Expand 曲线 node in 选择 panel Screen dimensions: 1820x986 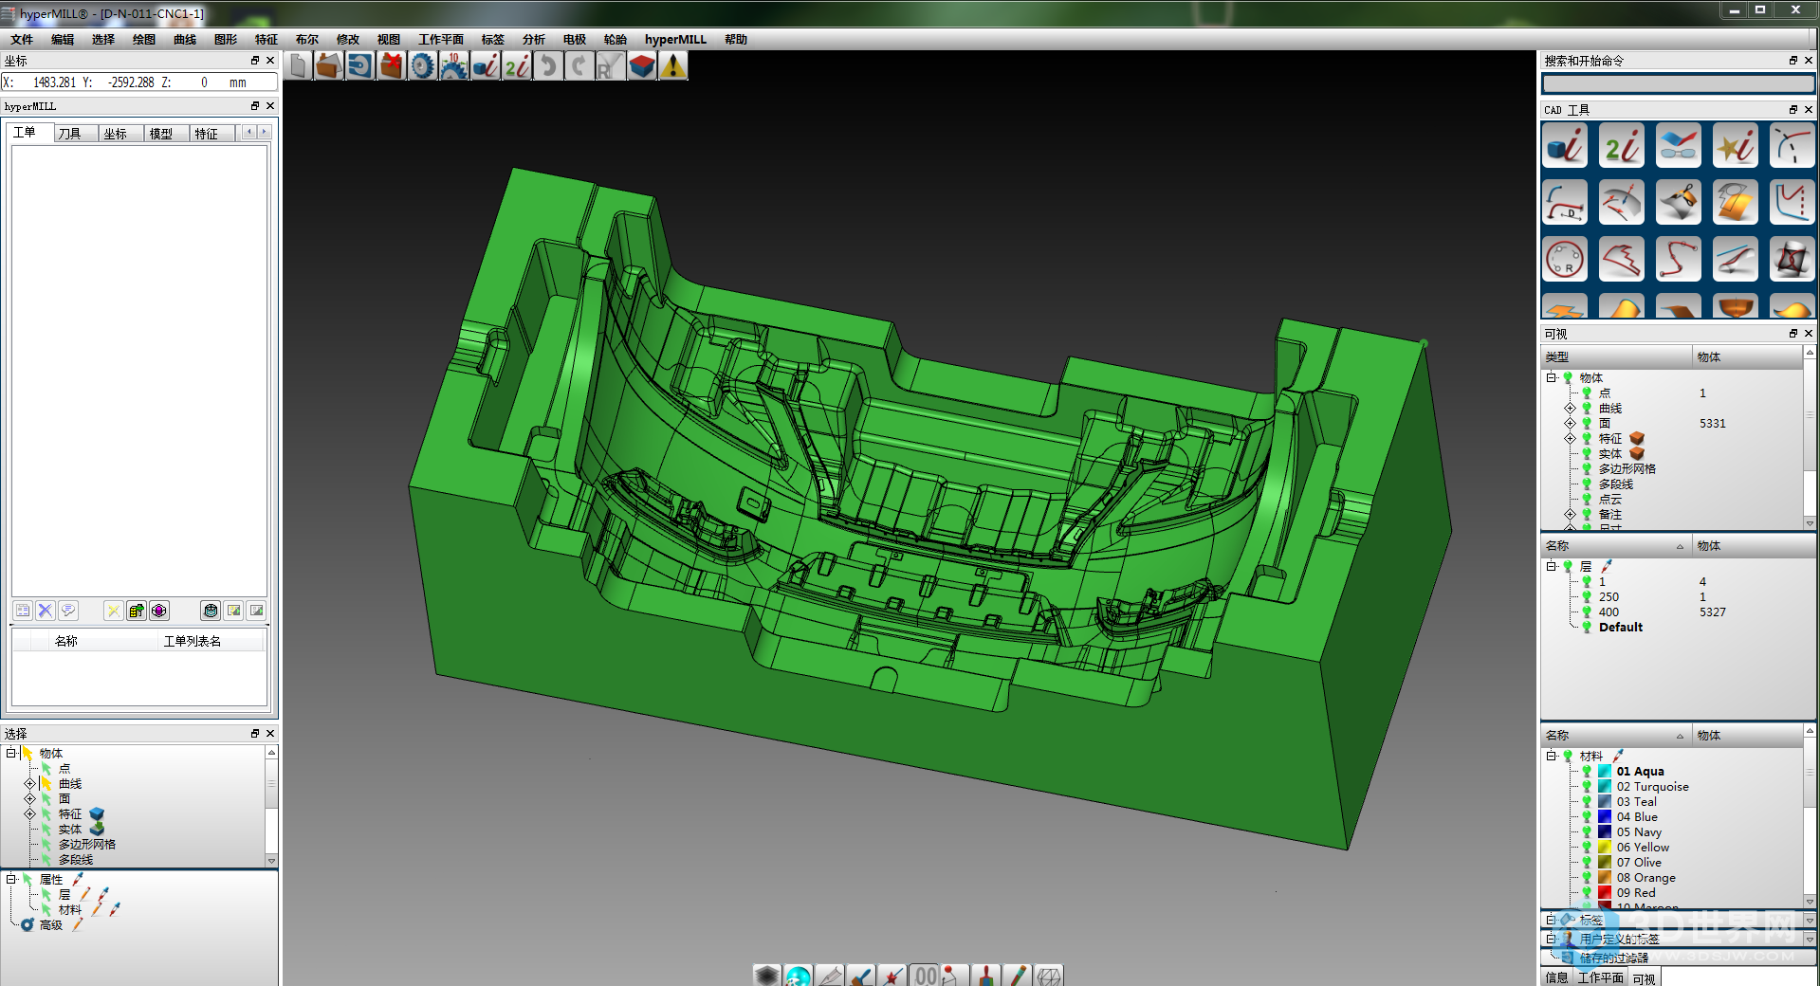[x=29, y=784]
